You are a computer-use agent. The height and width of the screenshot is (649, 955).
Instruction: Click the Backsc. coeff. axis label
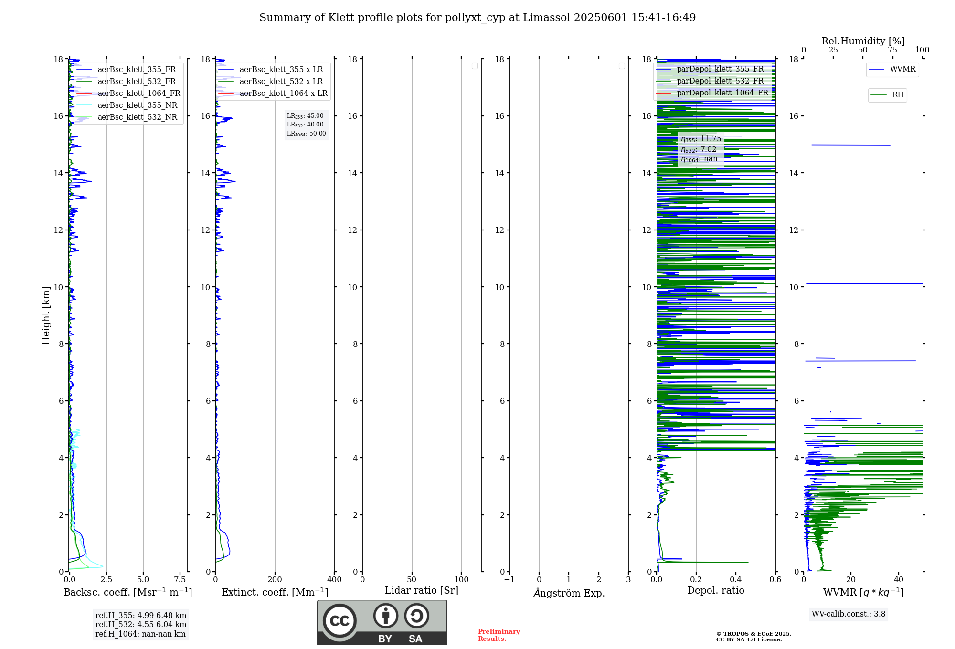click(128, 592)
